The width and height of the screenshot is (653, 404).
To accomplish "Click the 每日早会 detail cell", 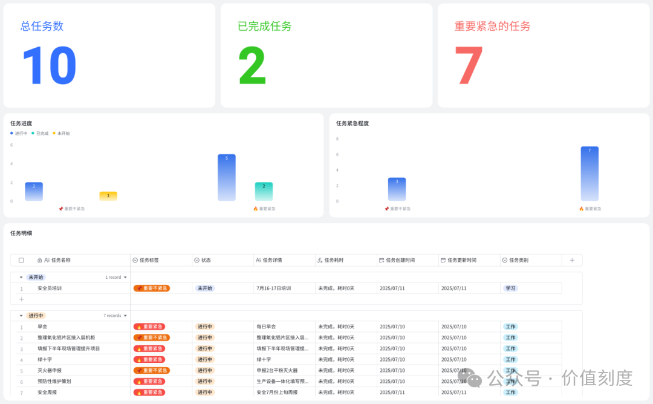I will point(266,327).
